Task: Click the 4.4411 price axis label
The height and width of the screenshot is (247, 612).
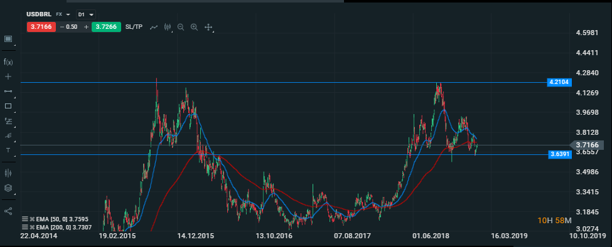Action: point(588,53)
